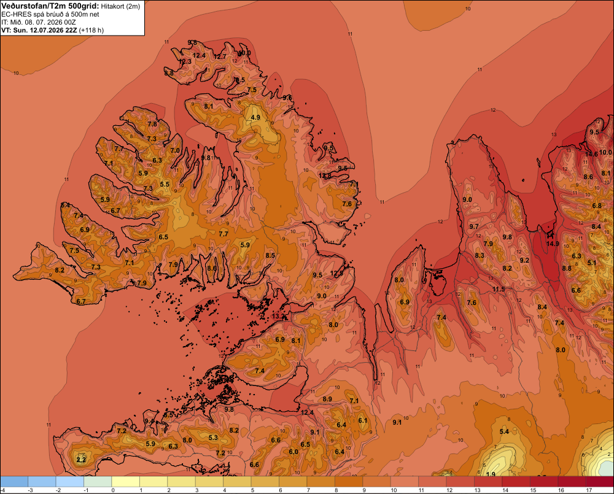Viewport: 614px width, 494px height.
Task: Click the legend color between 5 and 6
Action: (265, 482)
